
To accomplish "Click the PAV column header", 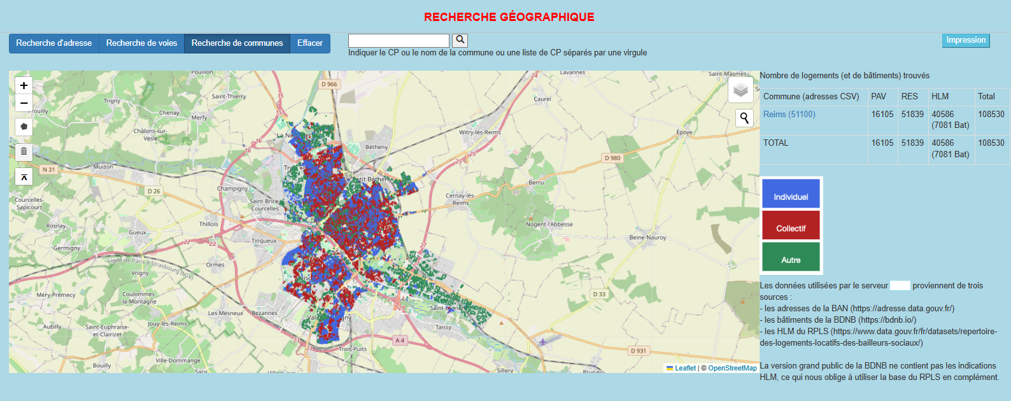I will tap(879, 97).
